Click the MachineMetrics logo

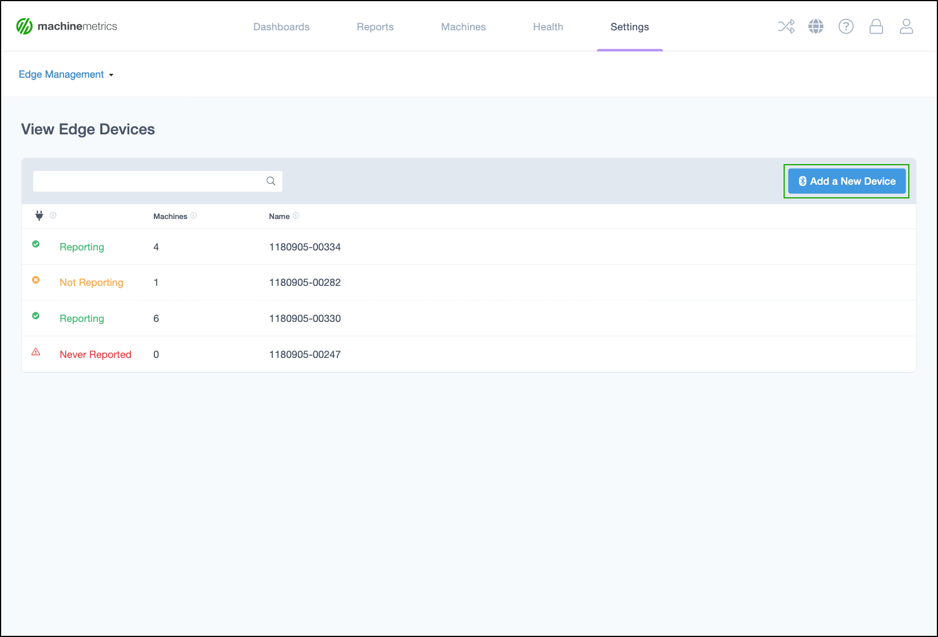66,26
